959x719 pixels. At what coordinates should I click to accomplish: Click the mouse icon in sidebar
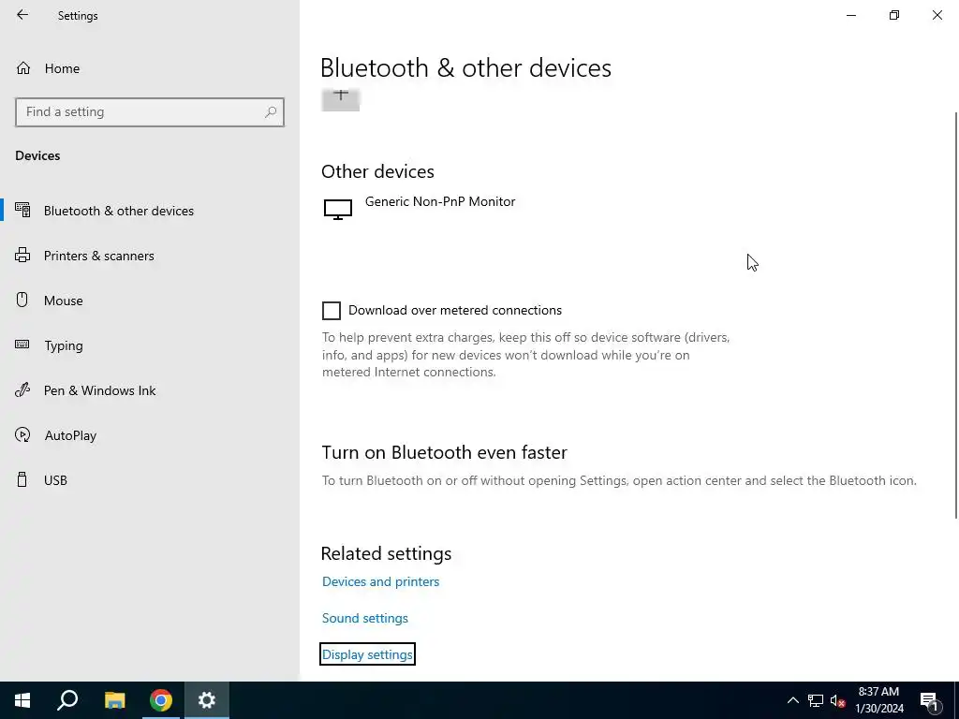[22, 300]
